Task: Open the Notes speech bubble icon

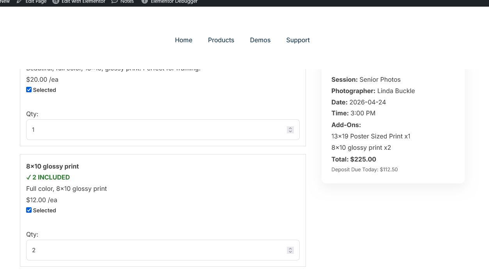Action: tap(114, 2)
